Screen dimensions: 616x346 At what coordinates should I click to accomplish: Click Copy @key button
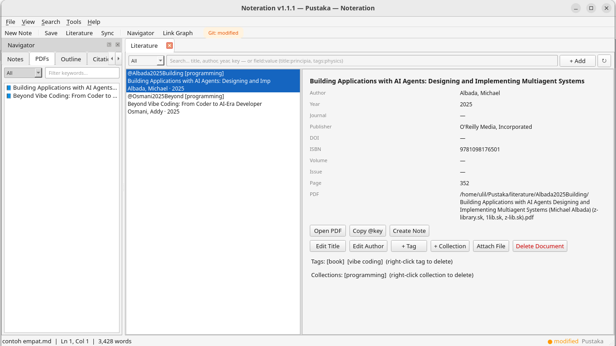[368, 231]
